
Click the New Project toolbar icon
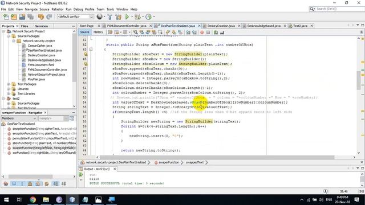[x=14, y=17]
